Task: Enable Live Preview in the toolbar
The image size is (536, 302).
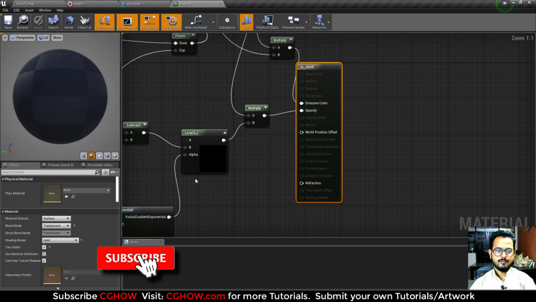Action: (x=127, y=22)
